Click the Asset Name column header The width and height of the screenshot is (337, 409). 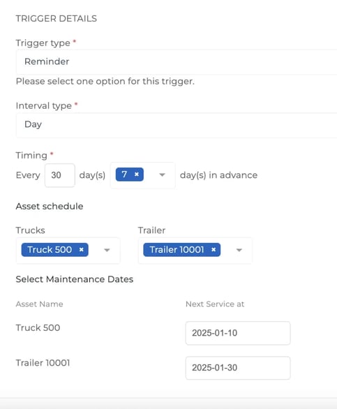pyautogui.click(x=39, y=304)
